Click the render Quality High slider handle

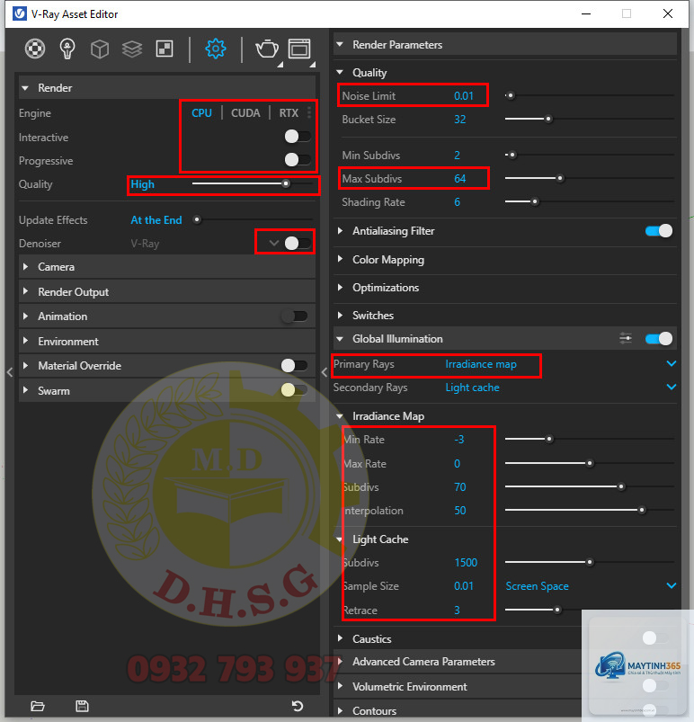pyautogui.click(x=286, y=183)
